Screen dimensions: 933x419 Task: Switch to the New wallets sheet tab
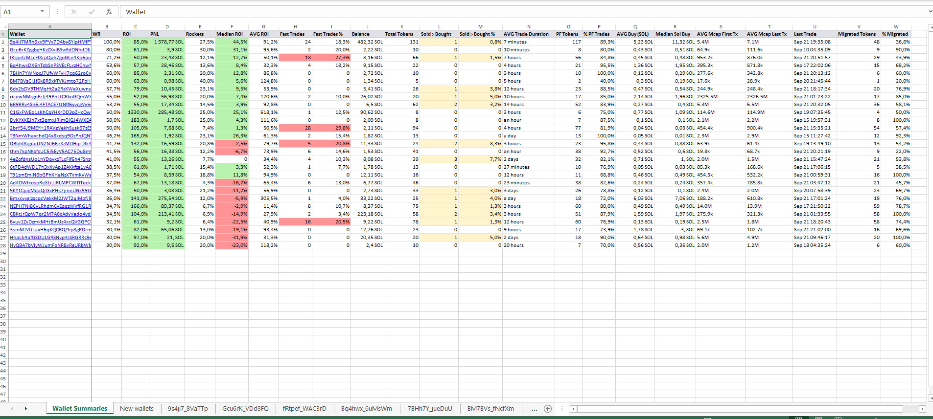[137, 409]
